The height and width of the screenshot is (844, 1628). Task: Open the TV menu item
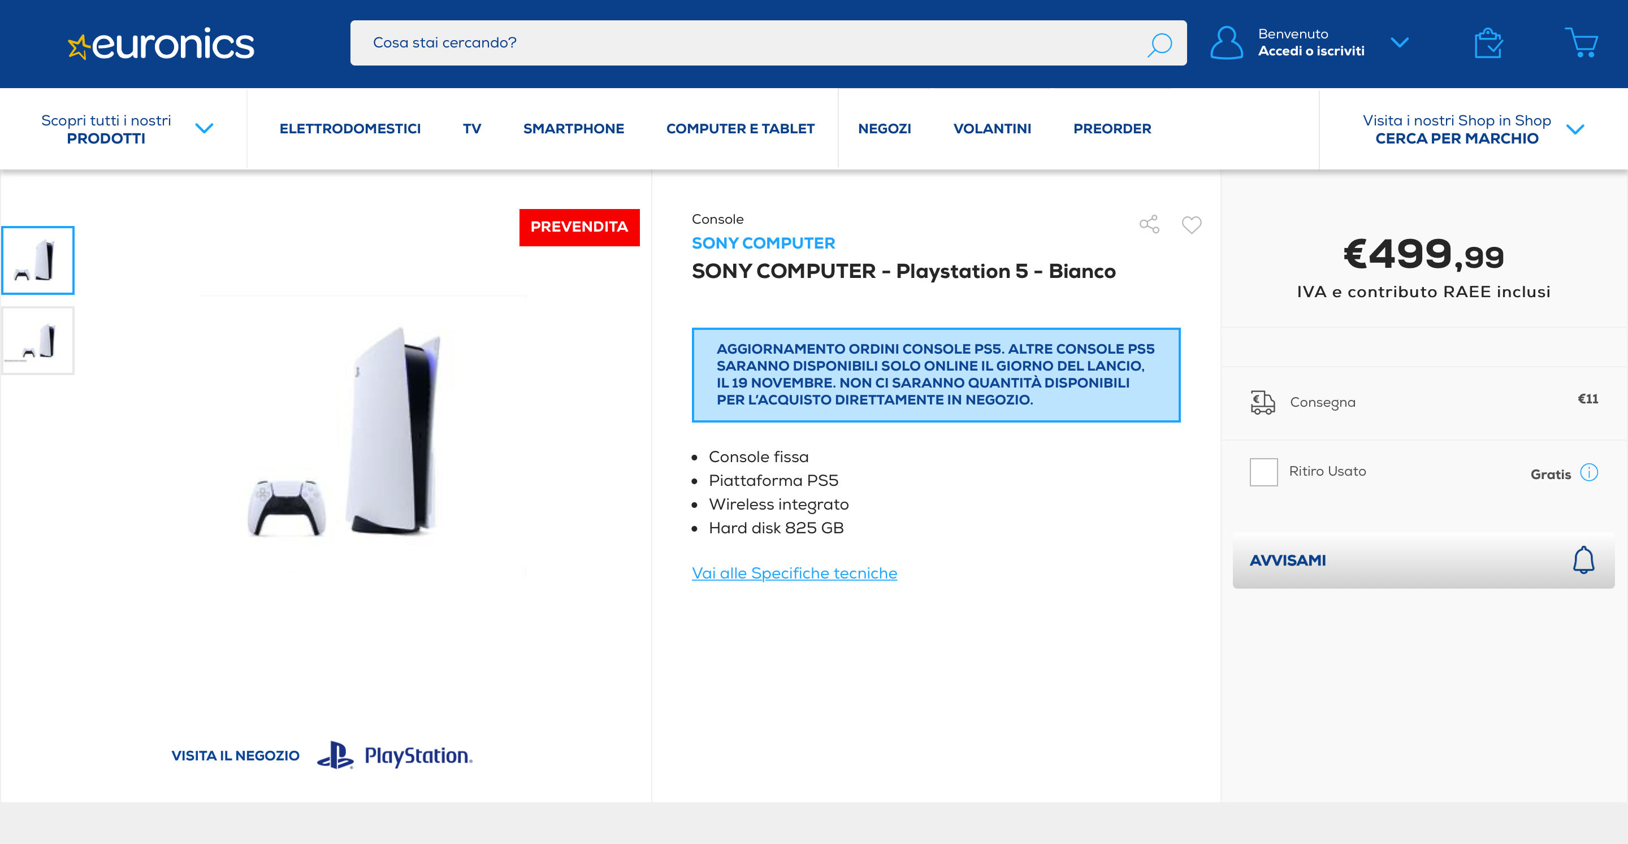tap(471, 129)
